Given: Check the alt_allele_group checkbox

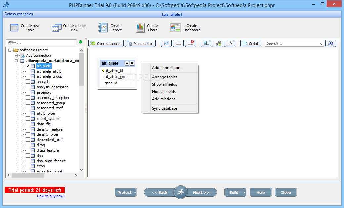Looking at the screenshot, I should 28,76.
